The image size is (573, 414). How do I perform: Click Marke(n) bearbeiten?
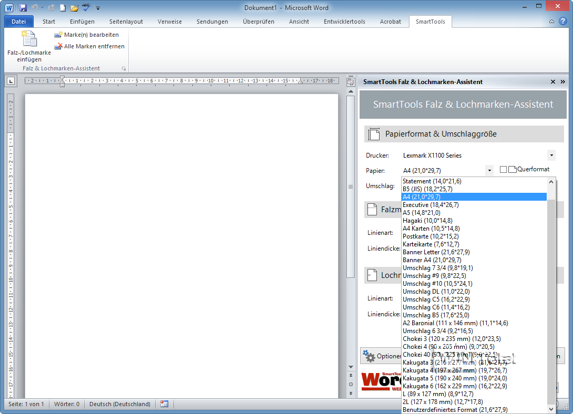click(86, 35)
